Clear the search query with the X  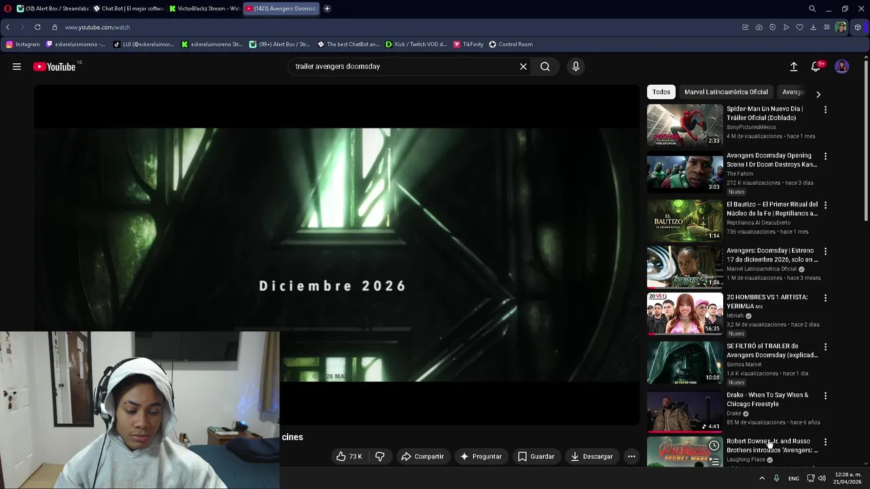[523, 67]
